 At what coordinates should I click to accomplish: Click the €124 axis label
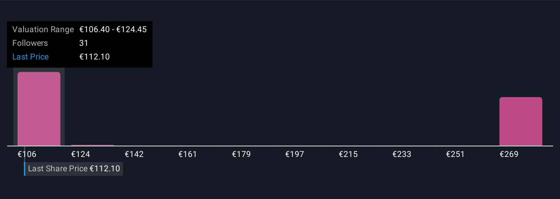click(x=81, y=154)
